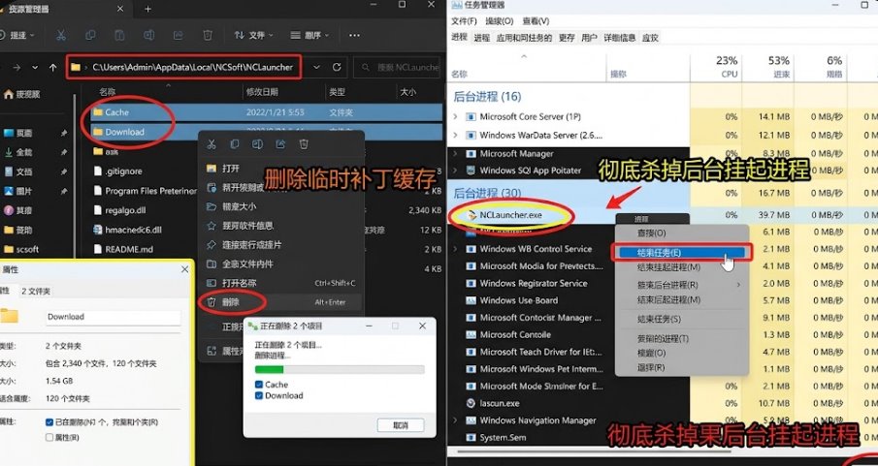
Task: Click the up-arrow to go to parent folder
Action: [x=52, y=67]
